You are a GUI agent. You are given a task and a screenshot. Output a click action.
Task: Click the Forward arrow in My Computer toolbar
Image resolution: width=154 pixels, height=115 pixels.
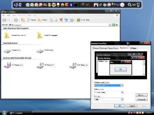tap(16, 20)
